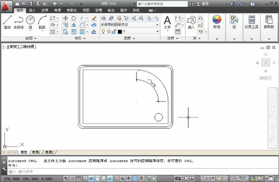Open the rectangle tool dropdown arrow

pos(57,18)
